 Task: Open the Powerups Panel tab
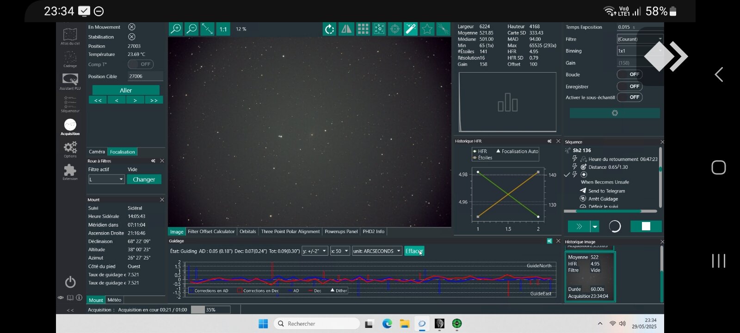click(x=341, y=232)
